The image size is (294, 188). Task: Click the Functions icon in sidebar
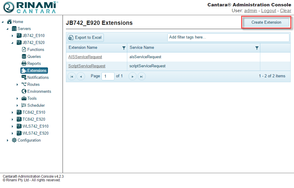(x=24, y=49)
